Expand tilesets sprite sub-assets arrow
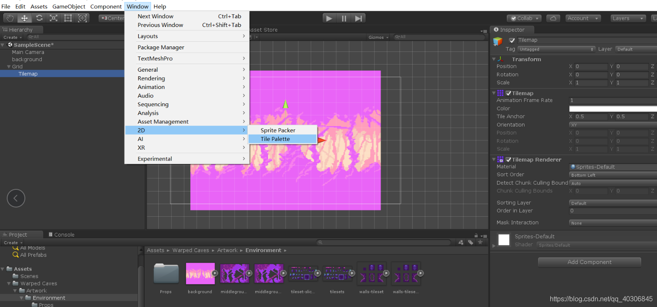Screen dimensions: 657x307 [x=351, y=273]
